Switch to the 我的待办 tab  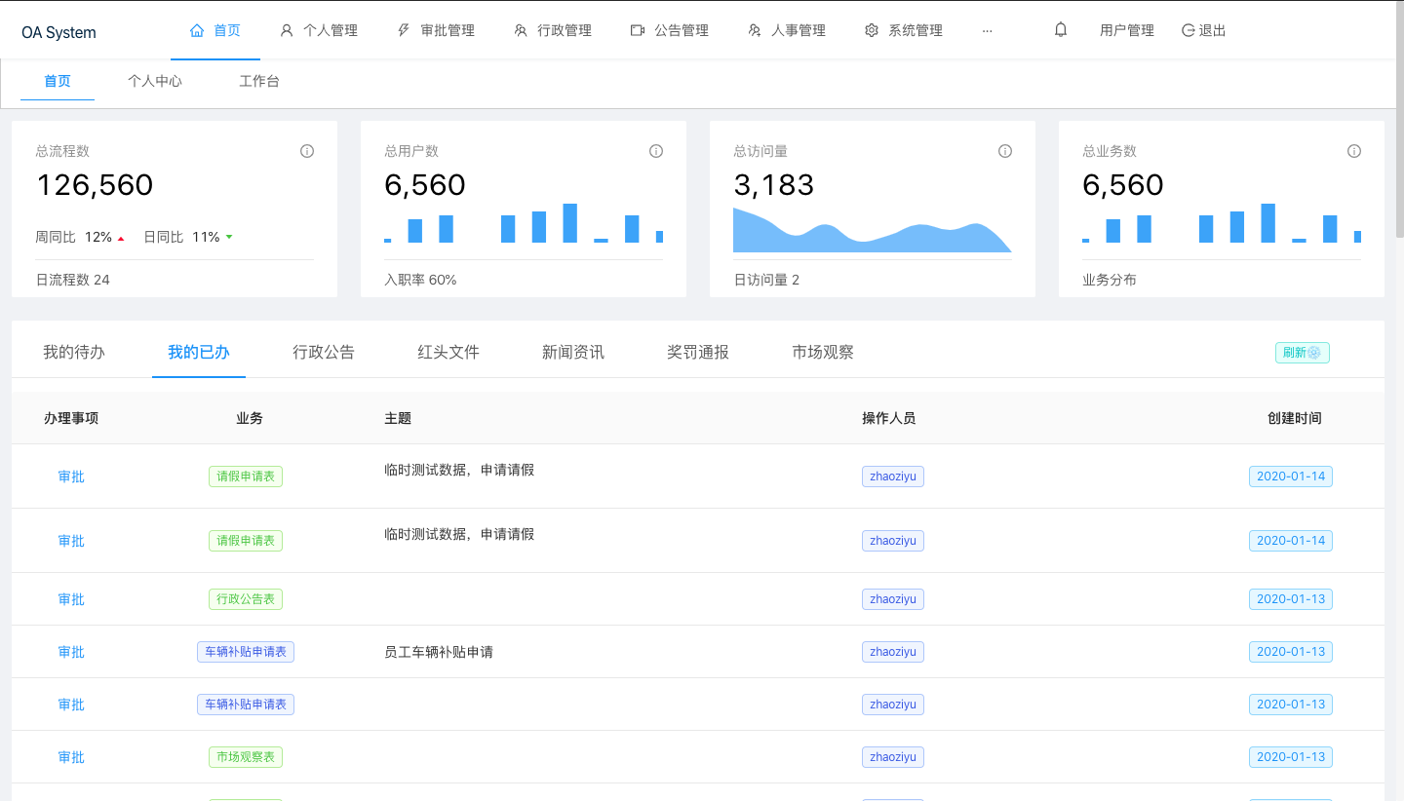[74, 352]
